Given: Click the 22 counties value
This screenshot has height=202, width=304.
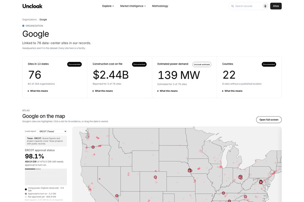Looking at the screenshot, I should [229, 75].
